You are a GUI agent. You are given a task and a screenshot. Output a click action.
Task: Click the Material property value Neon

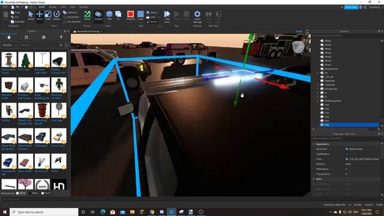pyautogui.click(x=348, y=164)
